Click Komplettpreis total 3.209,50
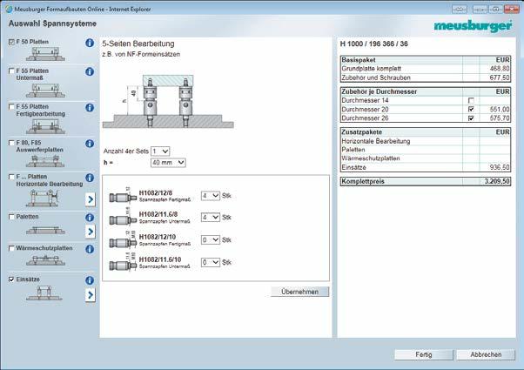 pos(497,181)
